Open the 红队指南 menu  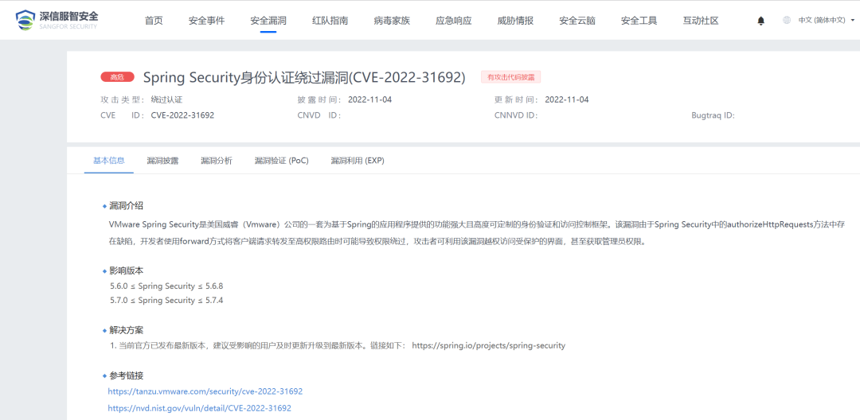coord(330,21)
